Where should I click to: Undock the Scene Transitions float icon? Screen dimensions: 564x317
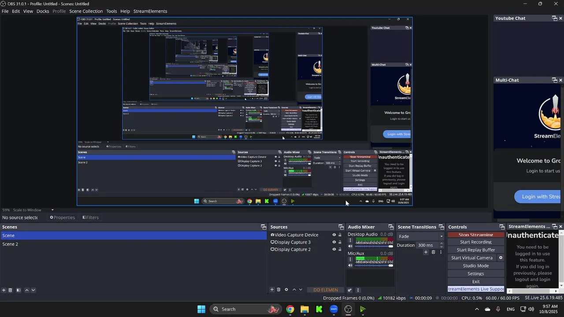click(x=442, y=227)
